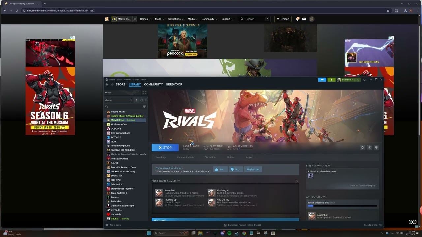The image size is (422, 237).
Task: Select Subnautica in the library list
Action: (x=117, y=184)
